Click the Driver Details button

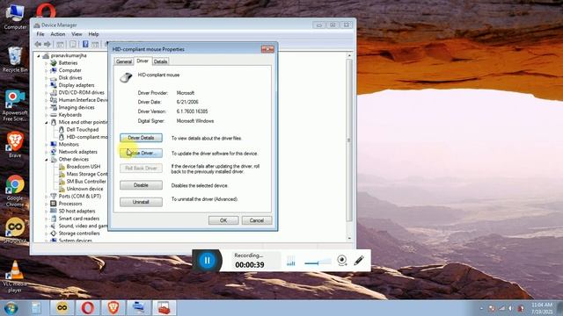pos(141,138)
